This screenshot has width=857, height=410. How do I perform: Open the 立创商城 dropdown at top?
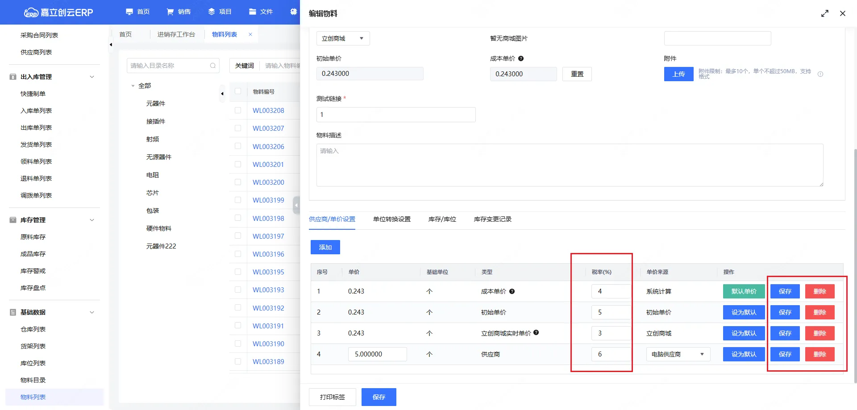(x=343, y=38)
